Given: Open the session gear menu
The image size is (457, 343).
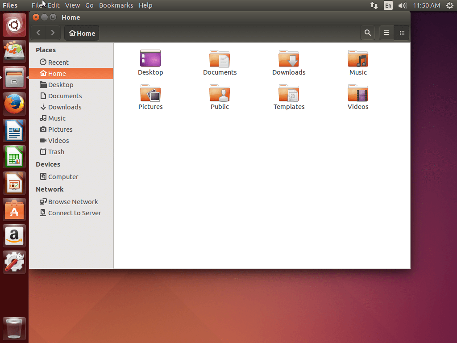Looking at the screenshot, I should click(x=450, y=5).
